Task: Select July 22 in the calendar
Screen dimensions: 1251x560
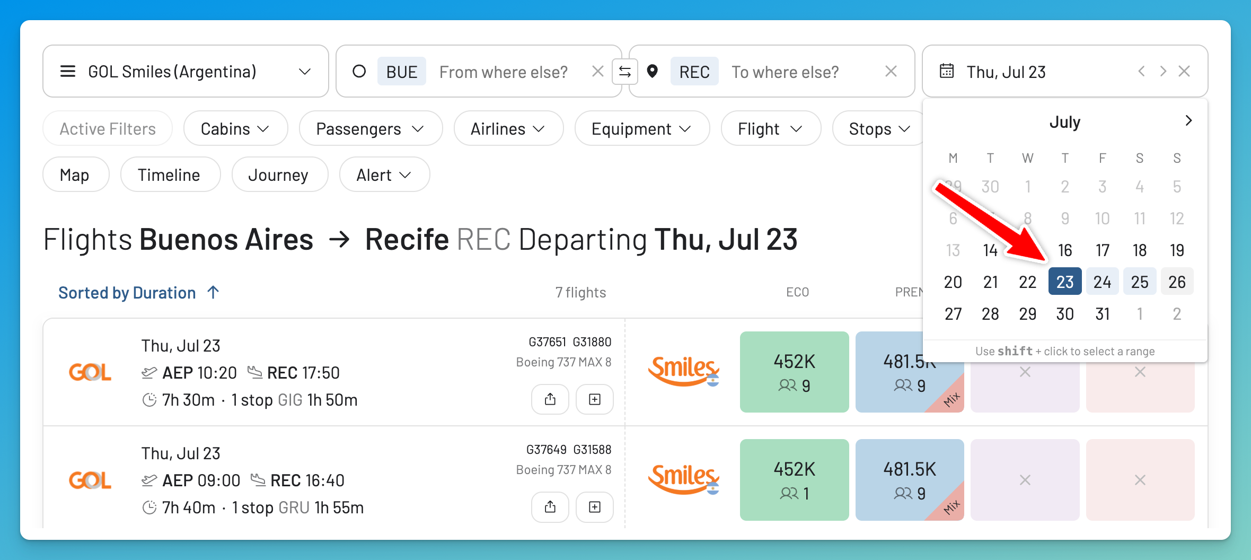Action: (1027, 282)
